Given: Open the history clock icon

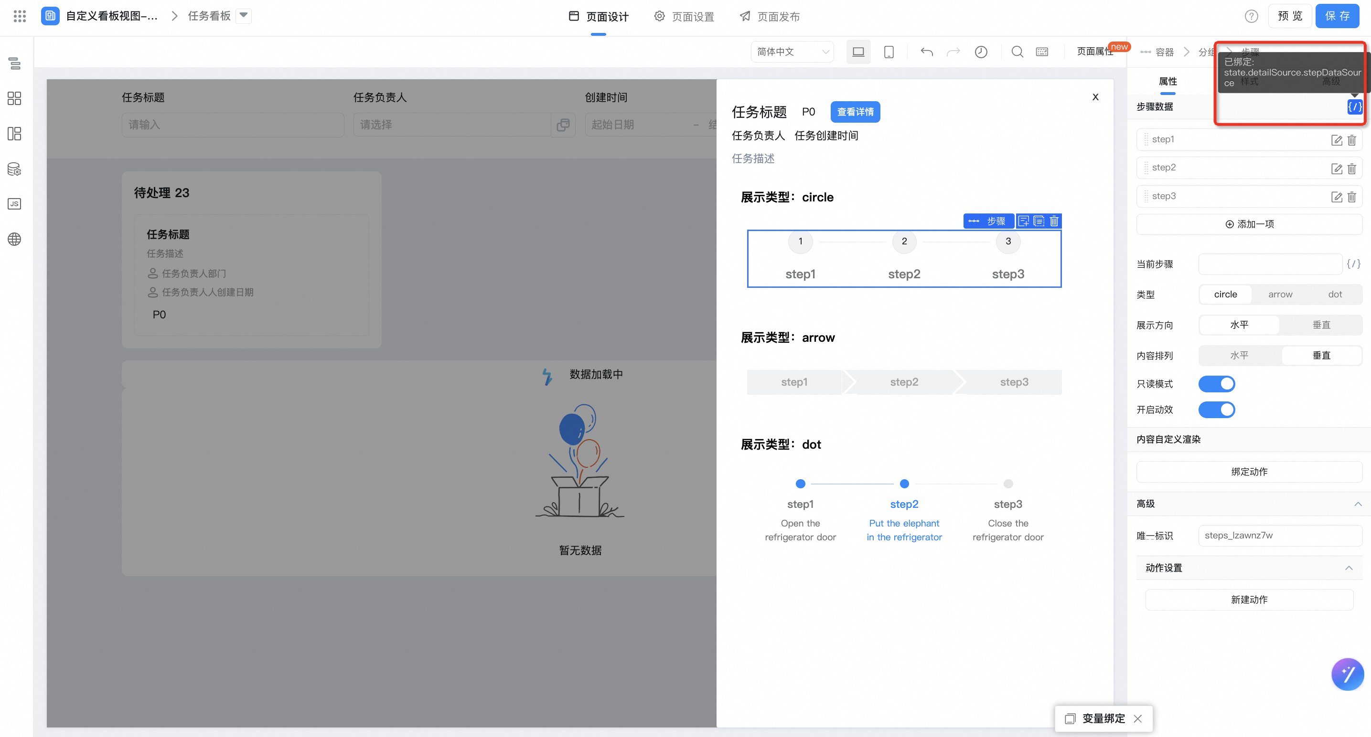Looking at the screenshot, I should point(981,52).
